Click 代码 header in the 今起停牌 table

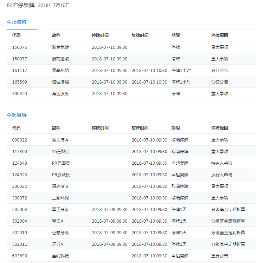(x=16, y=35)
